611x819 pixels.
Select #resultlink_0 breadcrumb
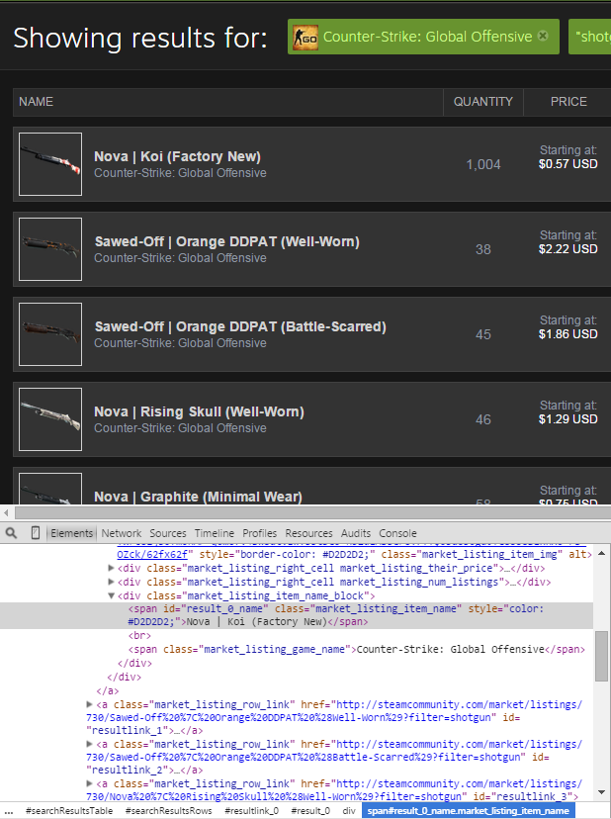[252, 811]
